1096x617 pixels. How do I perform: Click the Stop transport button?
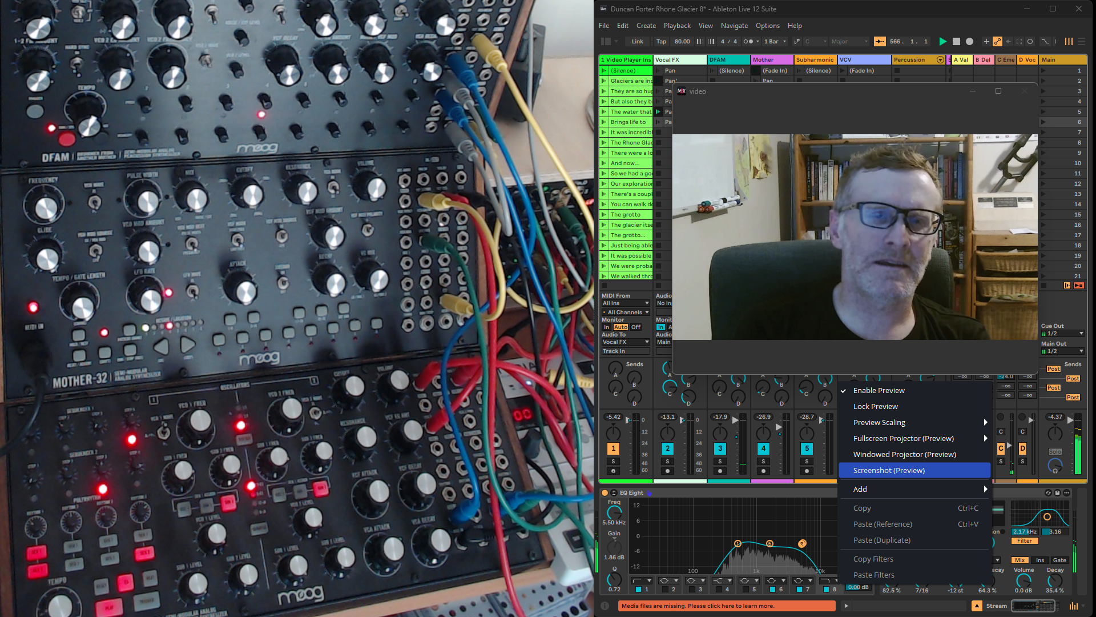[x=956, y=42]
